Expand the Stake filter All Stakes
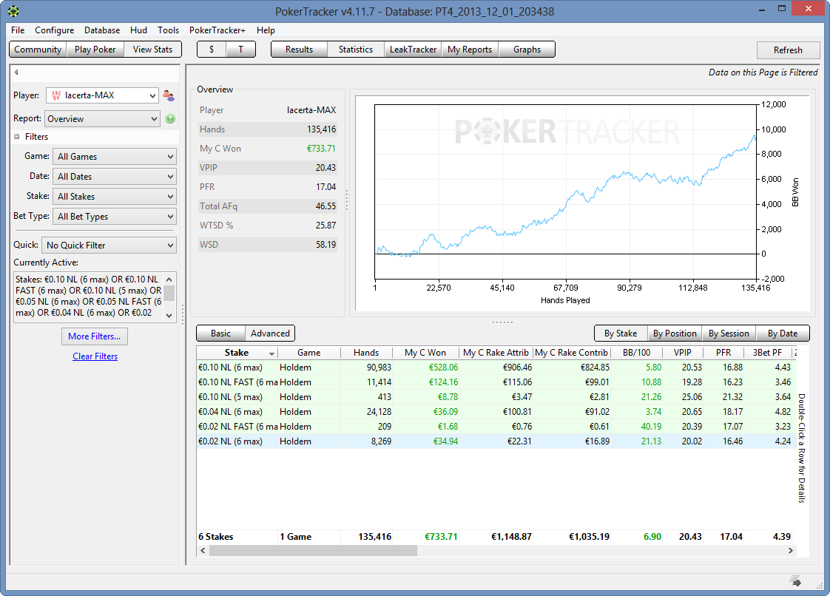The image size is (830, 596). 115,197
